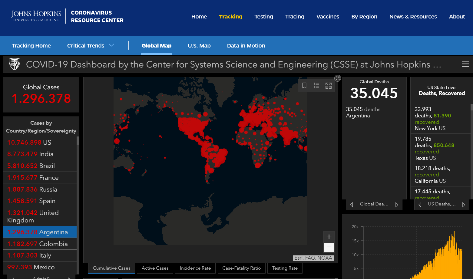
Task: Zoom out on the map
Action: [x=329, y=247]
